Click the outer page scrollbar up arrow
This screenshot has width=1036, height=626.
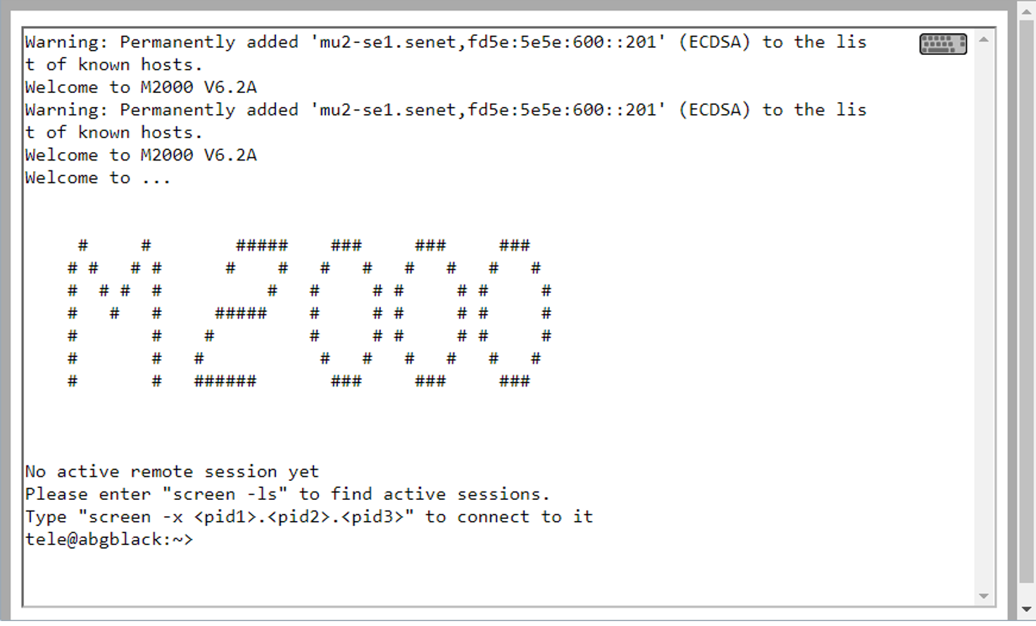(x=1027, y=11)
